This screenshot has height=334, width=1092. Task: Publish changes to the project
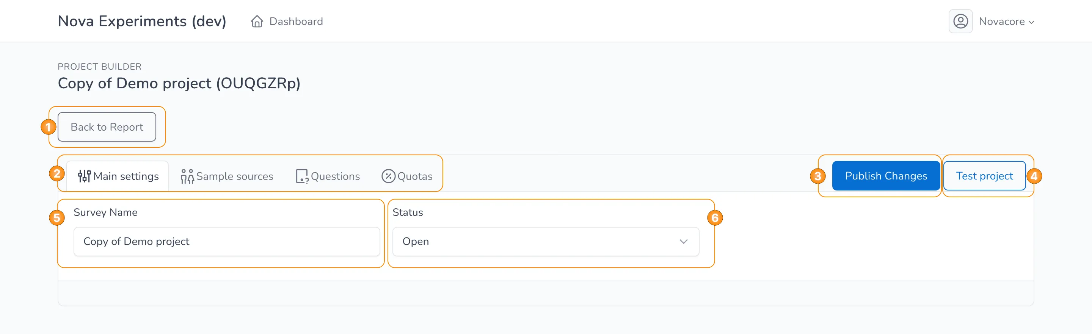[886, 176]
